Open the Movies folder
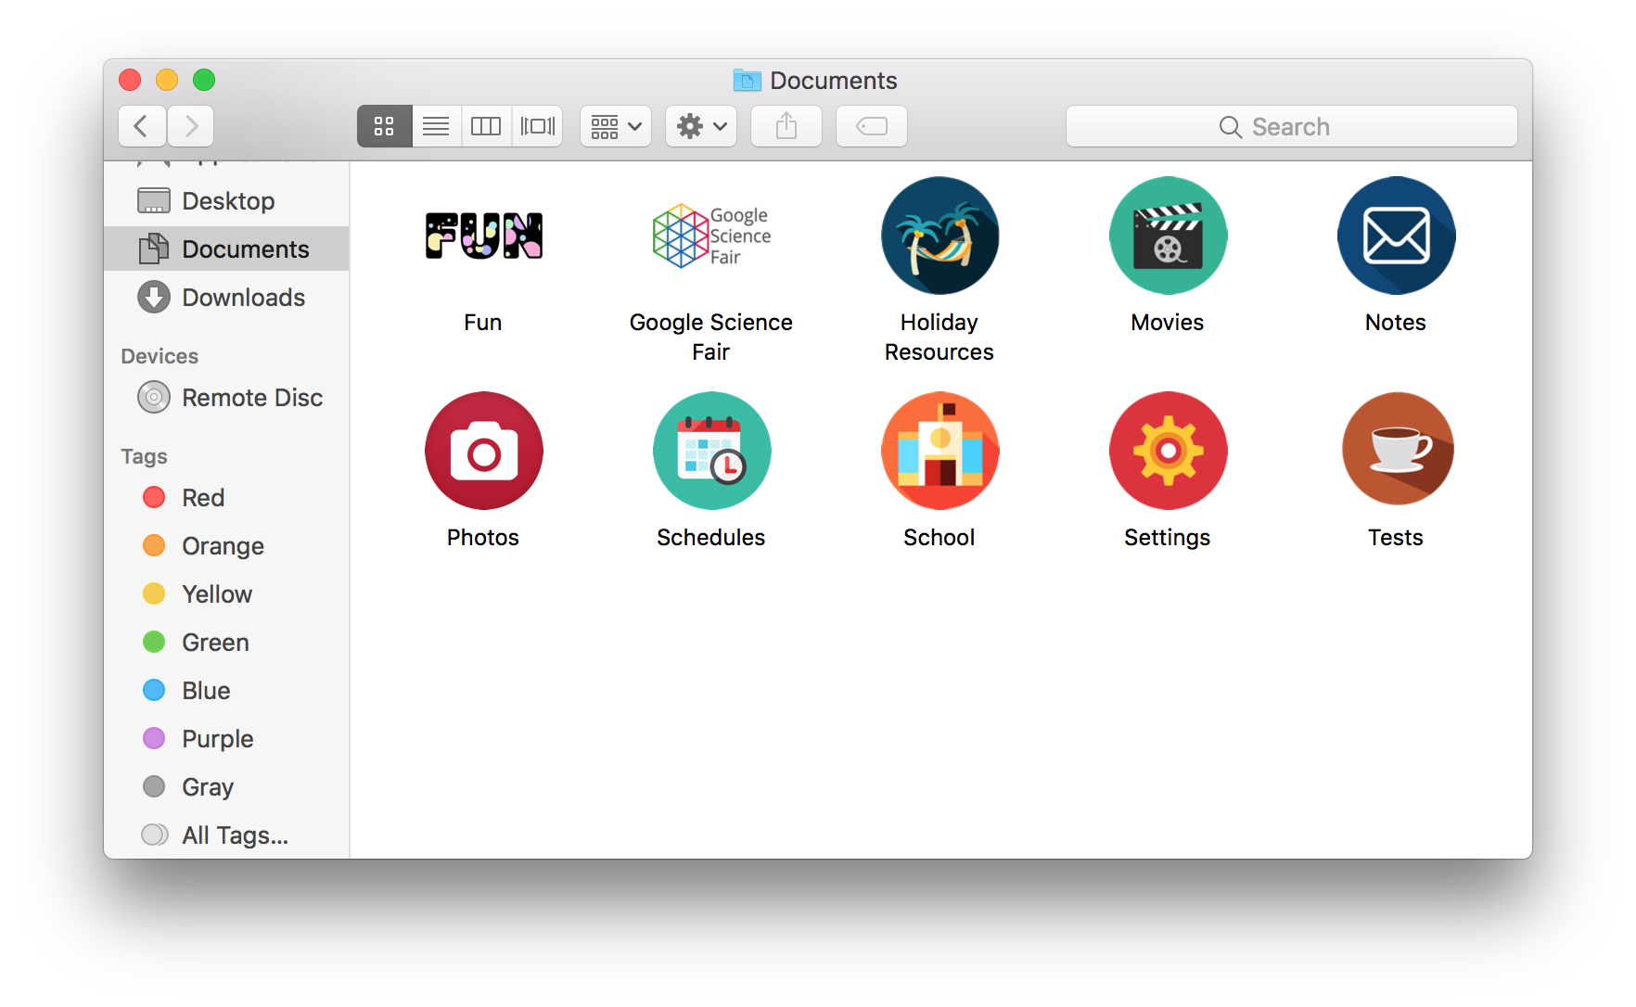1636x1007 pixels. [1167, 236]
